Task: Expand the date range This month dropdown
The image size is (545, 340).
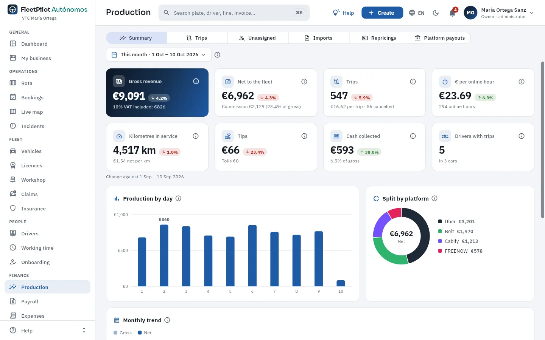Action: [159, 55]
